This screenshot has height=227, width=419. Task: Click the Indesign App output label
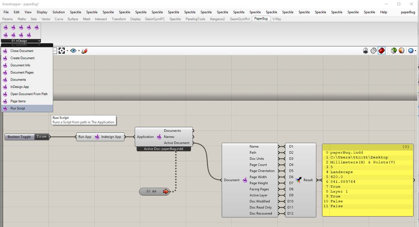(111, 137)
